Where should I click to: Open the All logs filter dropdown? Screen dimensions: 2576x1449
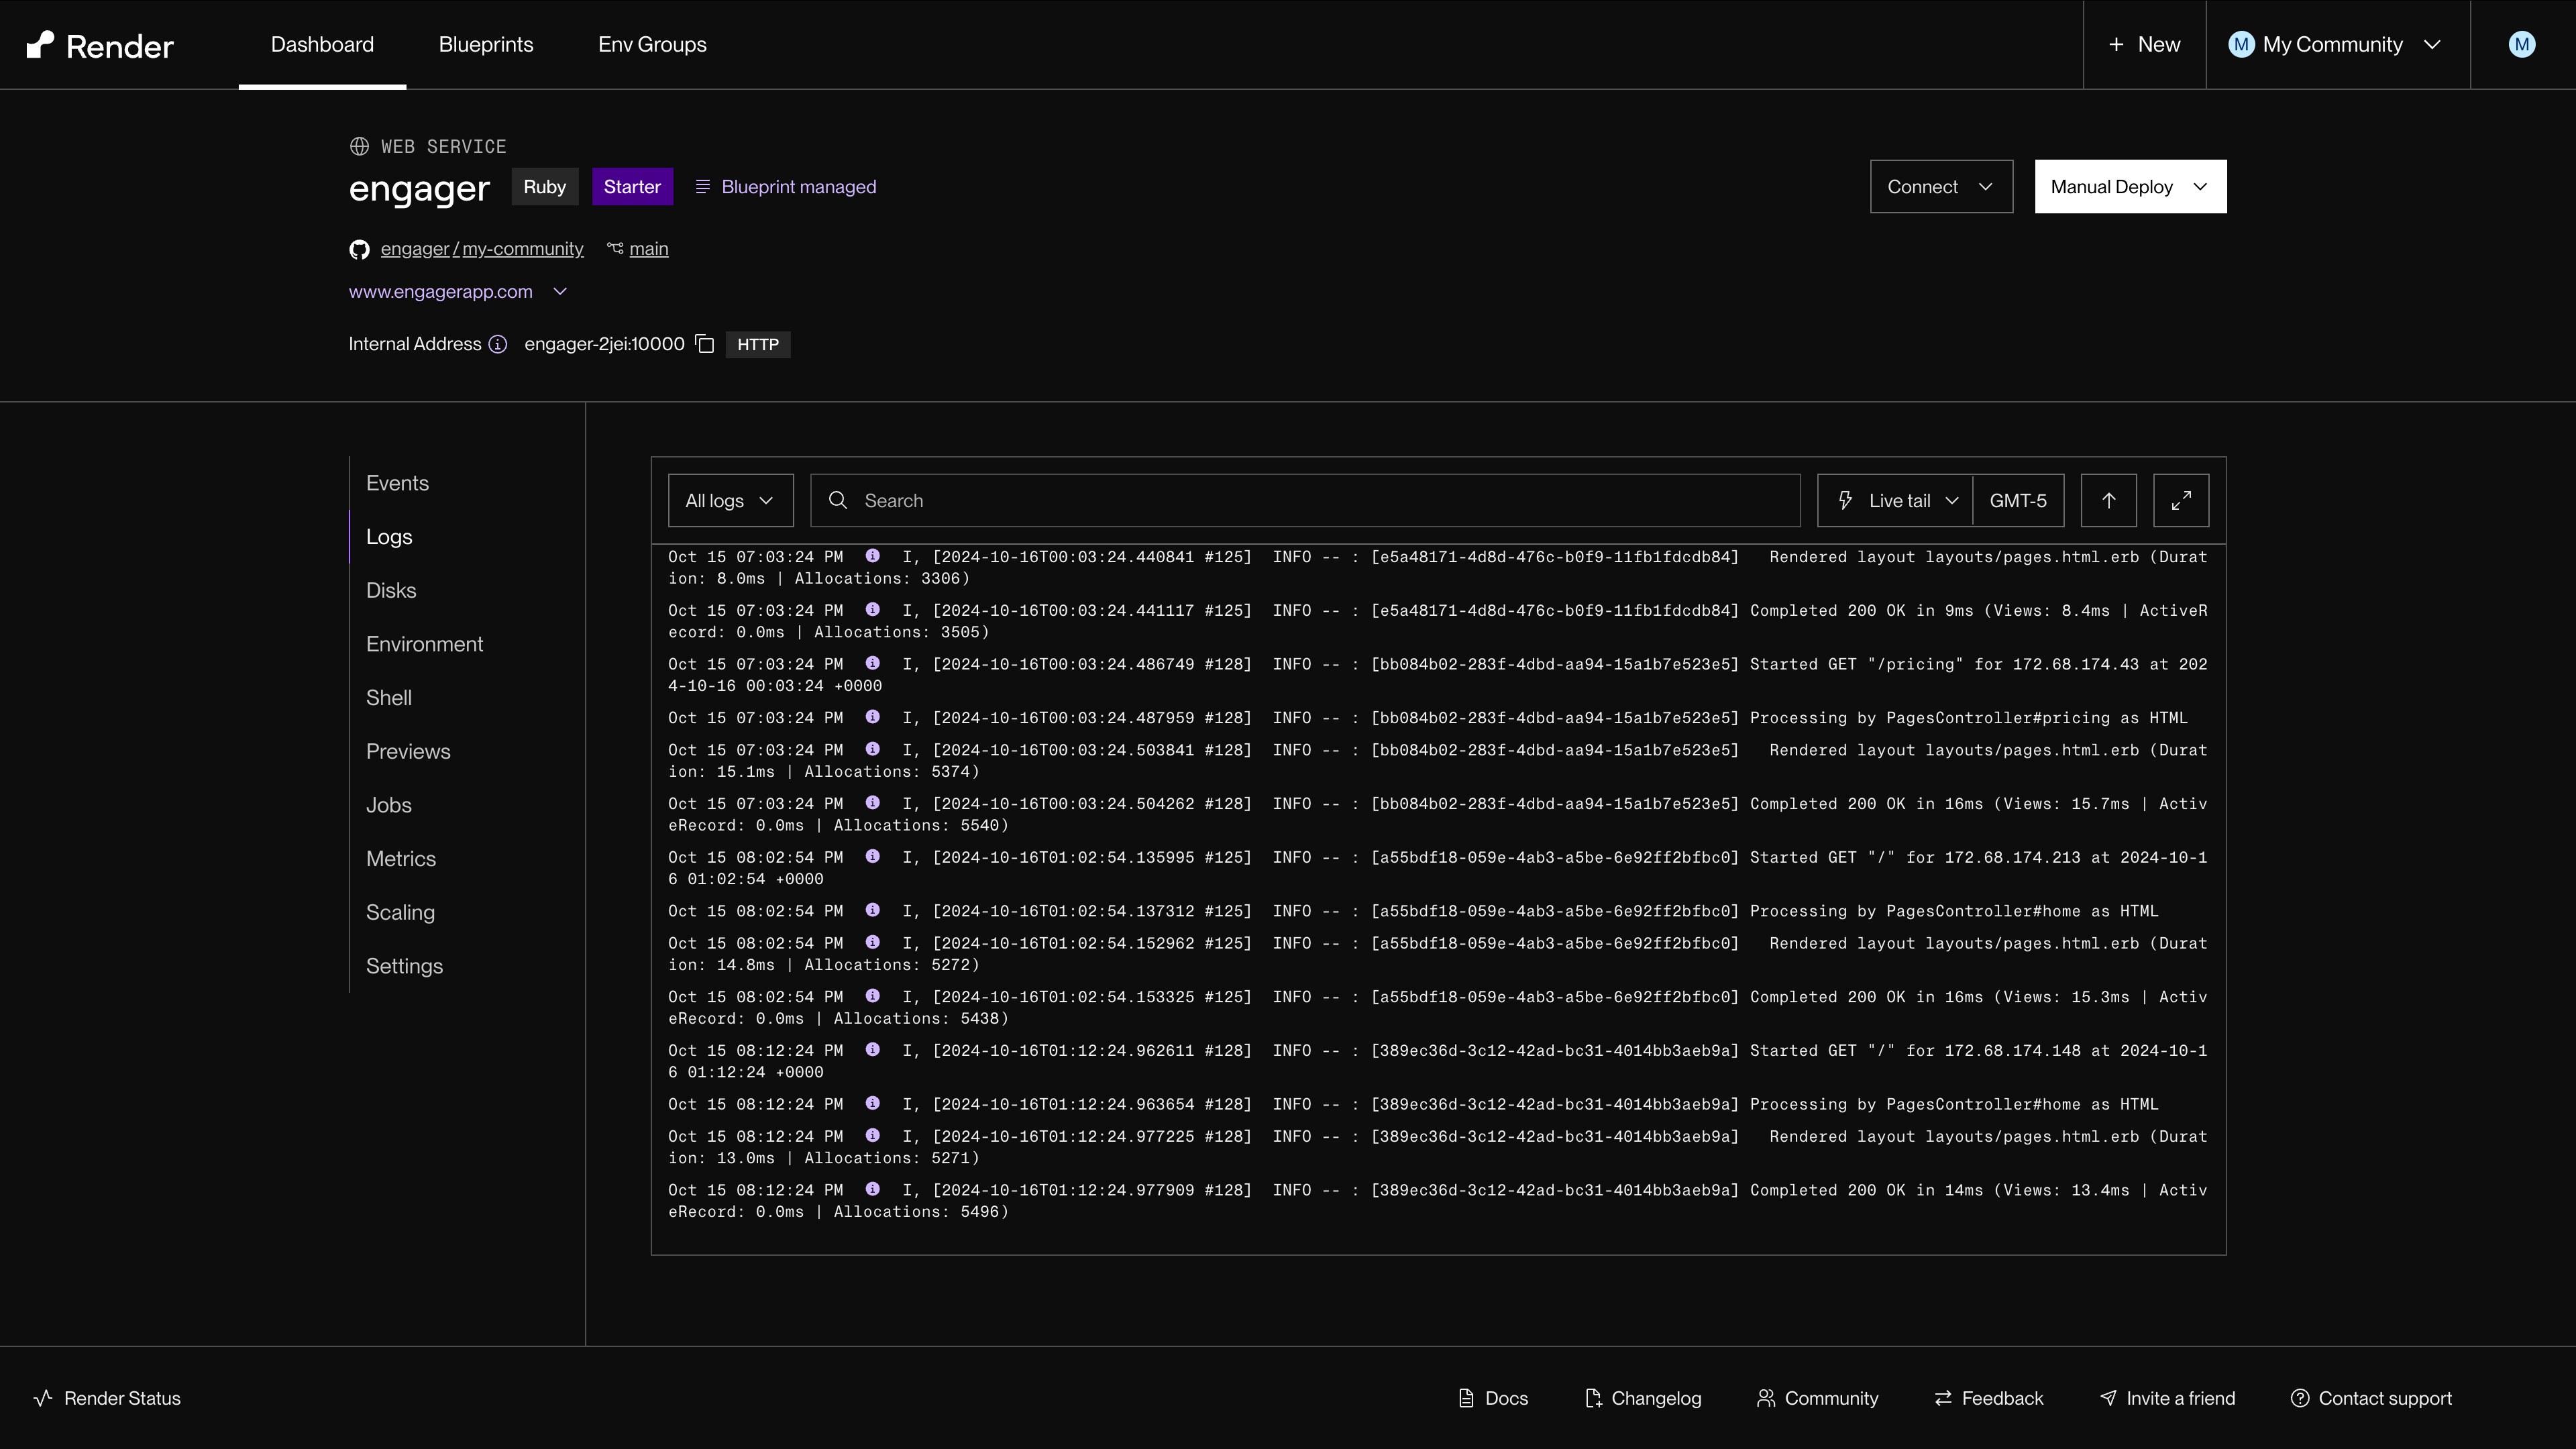coord(731,500)
